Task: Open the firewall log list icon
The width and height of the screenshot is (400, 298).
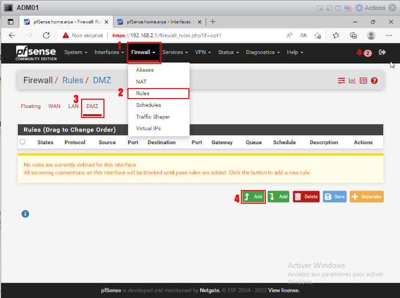Action: (363, 81)
